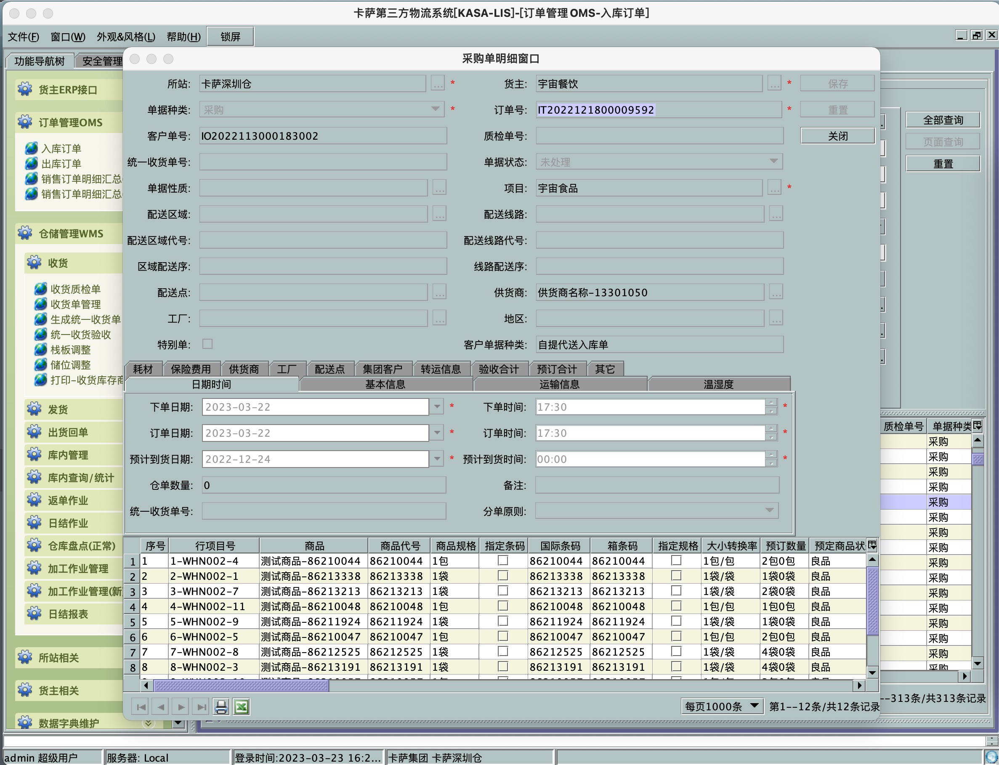Open 入库订单 in the navigation tree
Image resolution: width=999 pixels, height=765 pixels.
pyautogui.click(x=61, y=149)
